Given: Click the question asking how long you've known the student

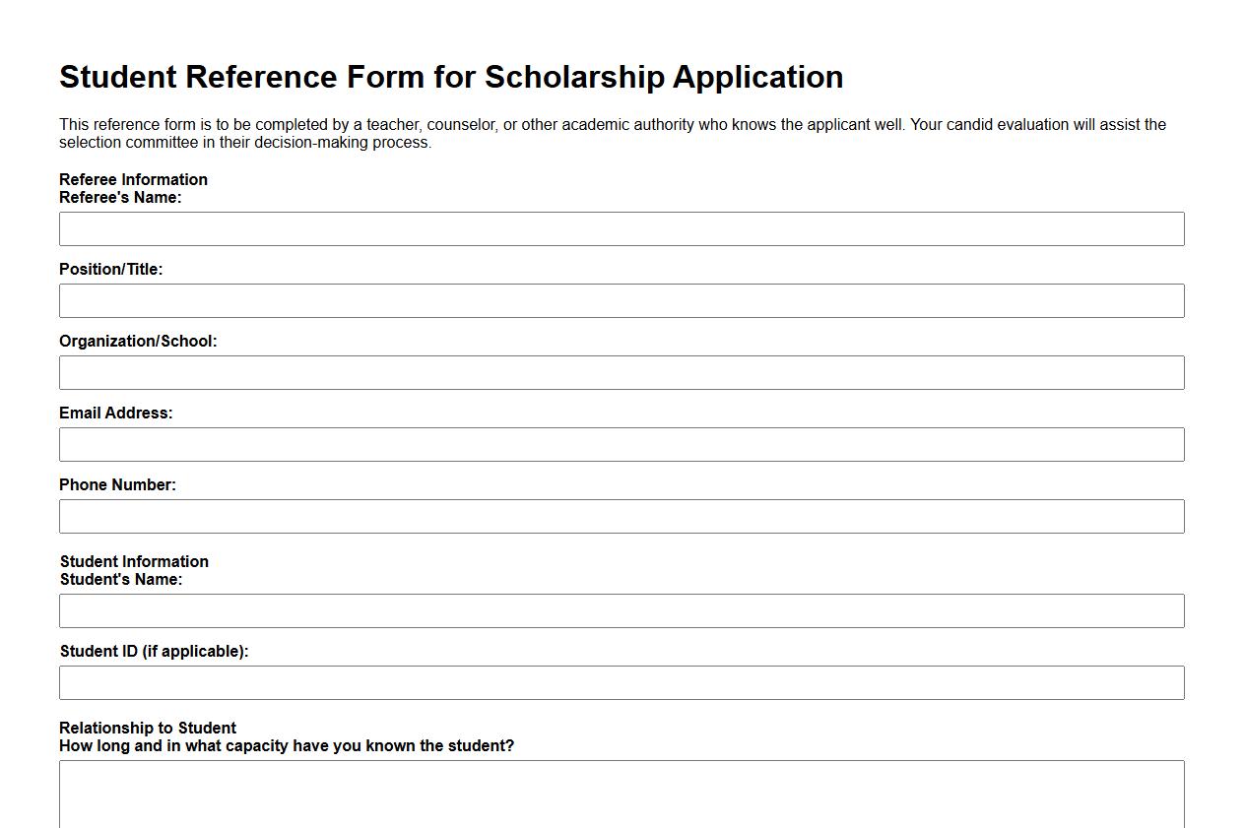Looking at the screenshot, I should (x=288, y=745).
